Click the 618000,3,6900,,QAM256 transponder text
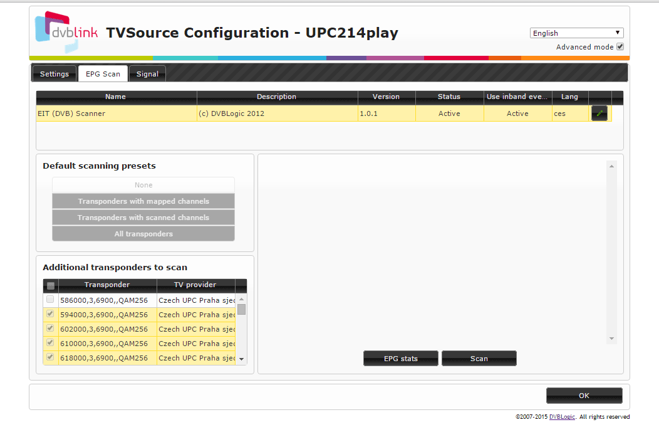Screen dimensions: 659x442 click(x=104, y=358)
